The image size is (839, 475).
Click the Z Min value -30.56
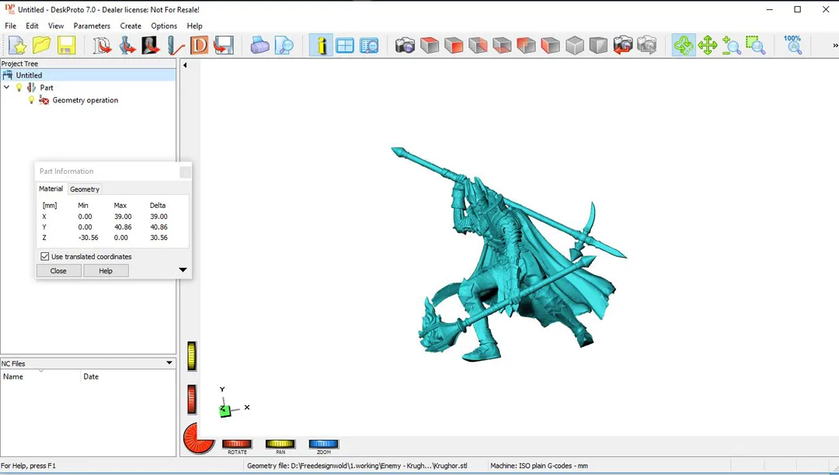pos(89,237)
